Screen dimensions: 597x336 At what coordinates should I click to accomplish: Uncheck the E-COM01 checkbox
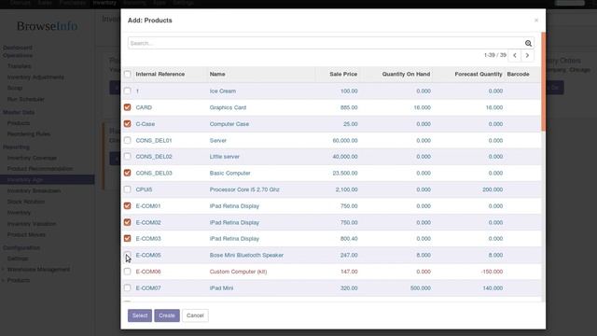[x=128, y=205]
